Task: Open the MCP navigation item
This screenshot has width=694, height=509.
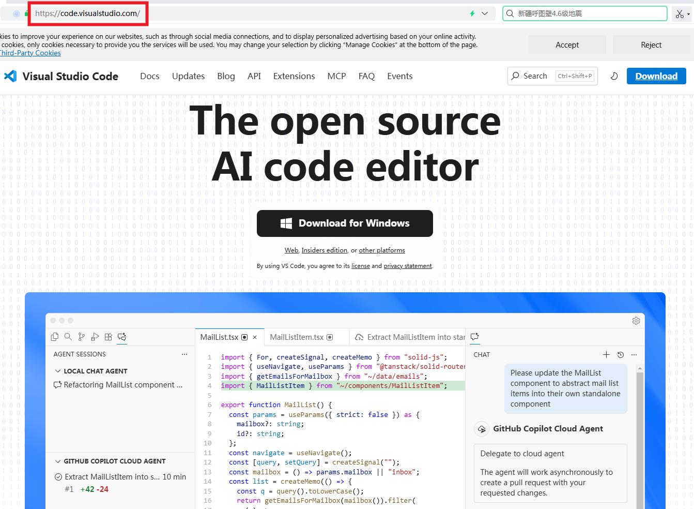Action: (336, 76)
